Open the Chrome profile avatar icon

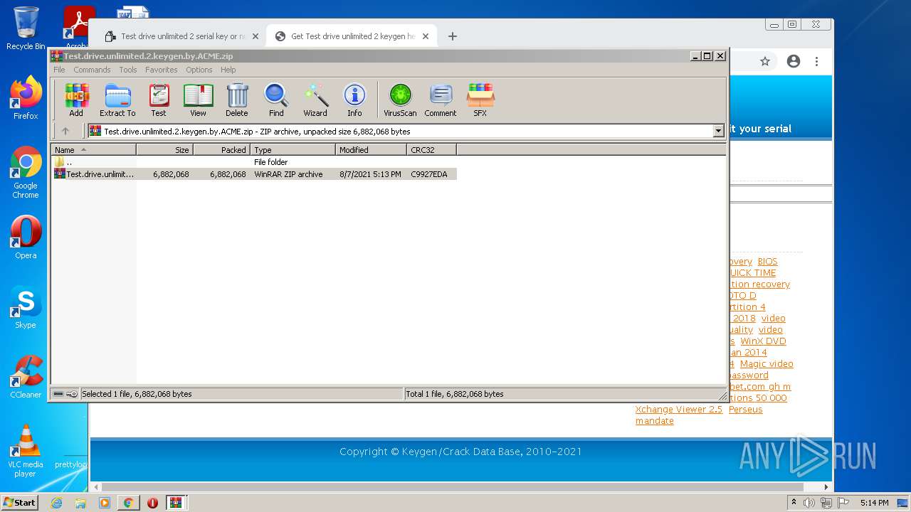coord(794,61)
